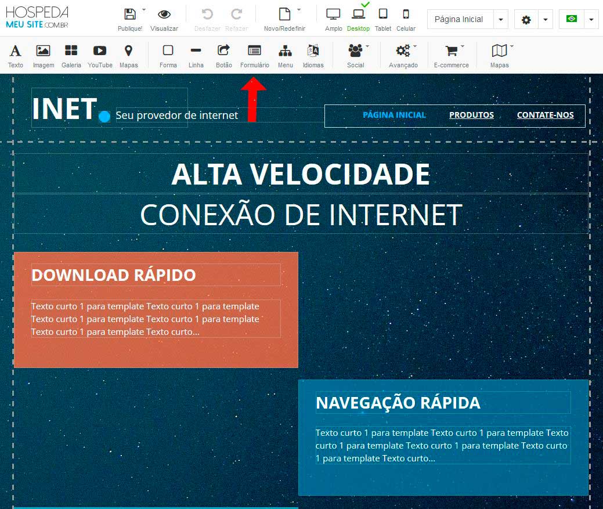Switch to Desktop view mode

click(358, 15)
